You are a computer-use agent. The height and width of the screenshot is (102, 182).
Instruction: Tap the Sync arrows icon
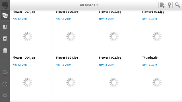pyautogui.click(x=5, y=72)
